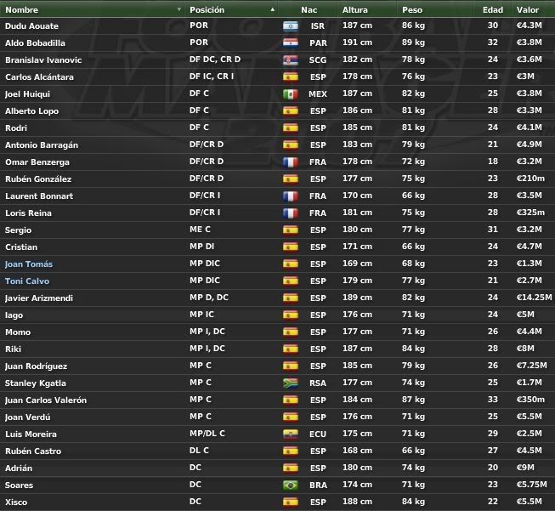Screen dimensions: 555x511
Task: Click the Serbia flag icon for Branislav Ivanovic
Action: pos(291,60)
